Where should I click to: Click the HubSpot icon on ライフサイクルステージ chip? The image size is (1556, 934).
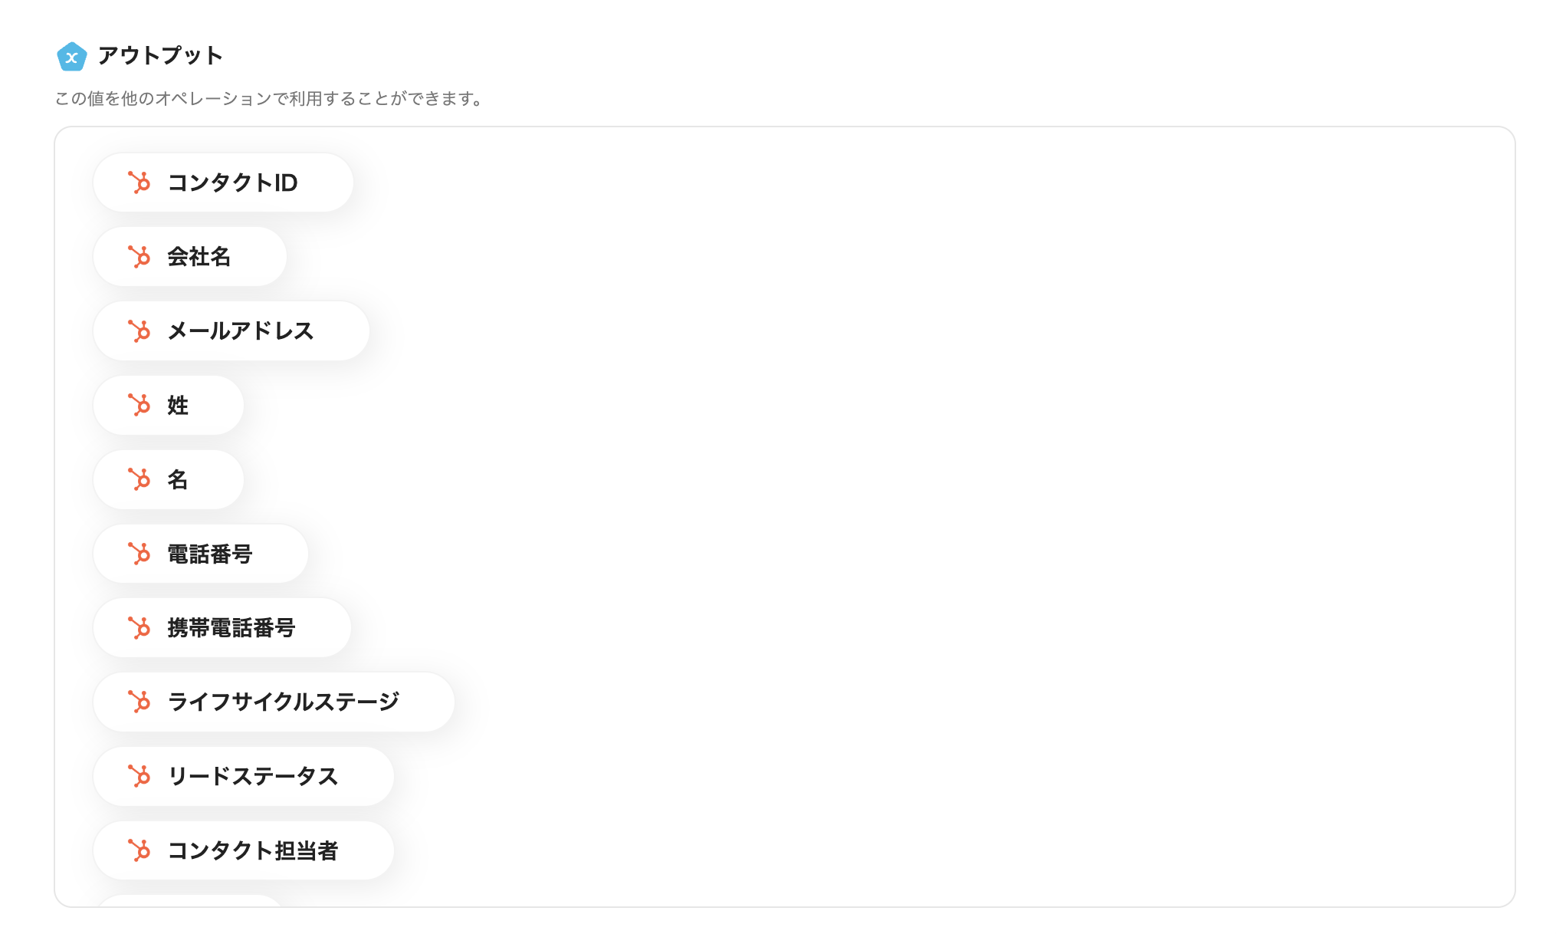coord(141,702)
